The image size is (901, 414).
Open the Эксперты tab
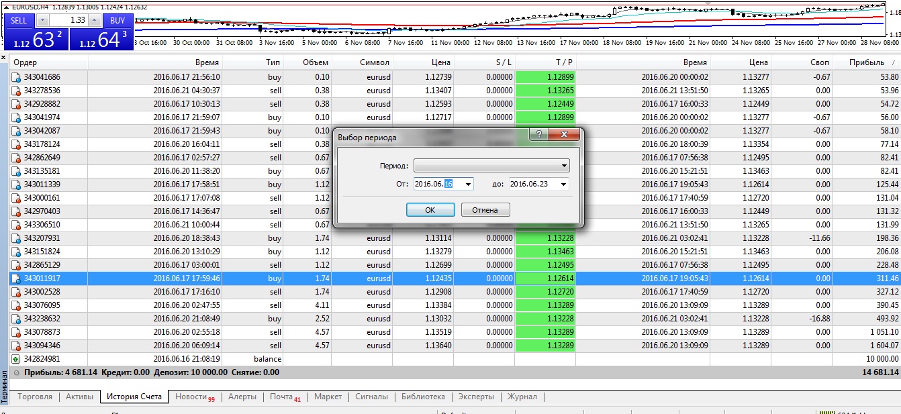pyautogui.click(x=476, y=397)
